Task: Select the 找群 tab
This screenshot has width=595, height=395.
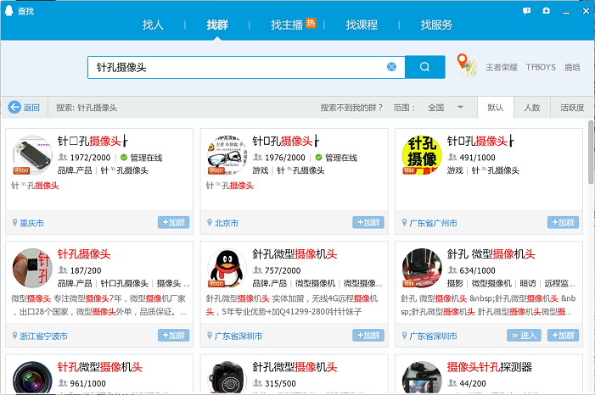Action: coord(217,25)
